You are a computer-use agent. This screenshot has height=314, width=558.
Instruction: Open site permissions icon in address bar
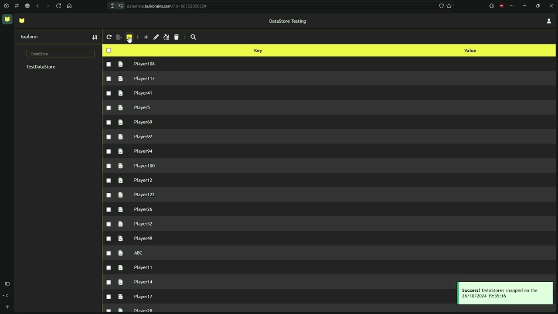[121, 6]
